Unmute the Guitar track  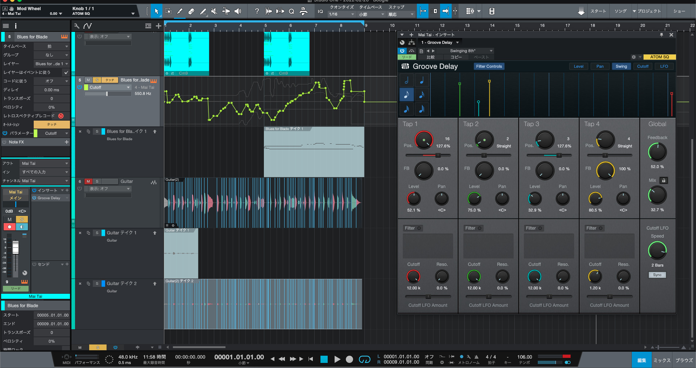pyautogui.click(x=88, y=181)
